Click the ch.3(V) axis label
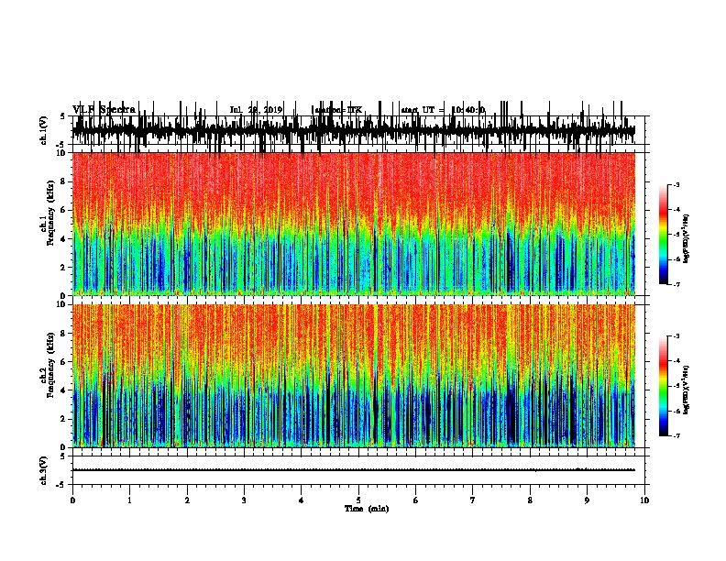This screenshot has height=561, width=726. pyautogui.click(x=44, y=470)
